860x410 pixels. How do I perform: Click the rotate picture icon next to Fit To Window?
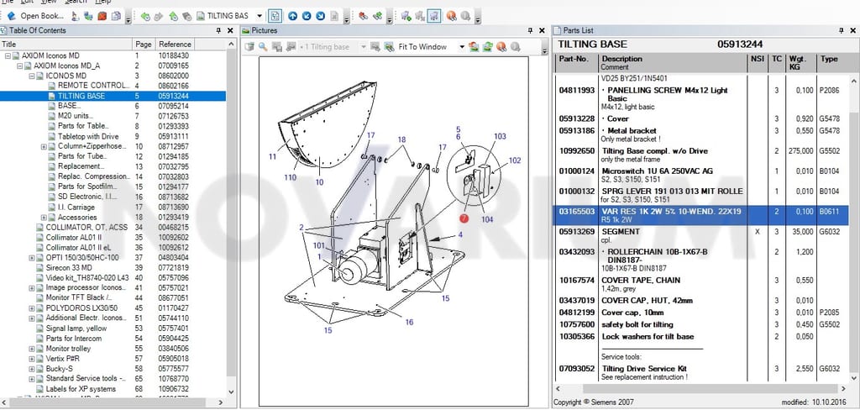click(x=474, y=47)
